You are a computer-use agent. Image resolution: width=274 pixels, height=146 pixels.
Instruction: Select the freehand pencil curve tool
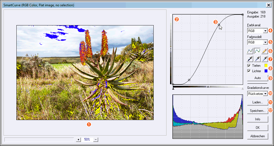[x=264, y=51]
